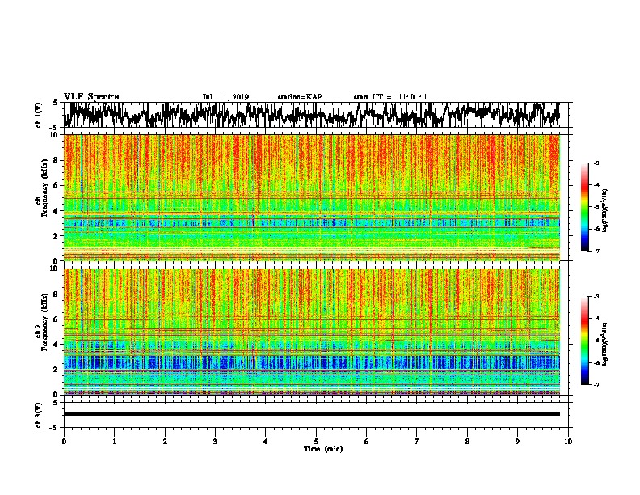This screenshot has height=495, width=640.
Task: Click time-axis tick label "1"
Action: (x=114, y=442)
